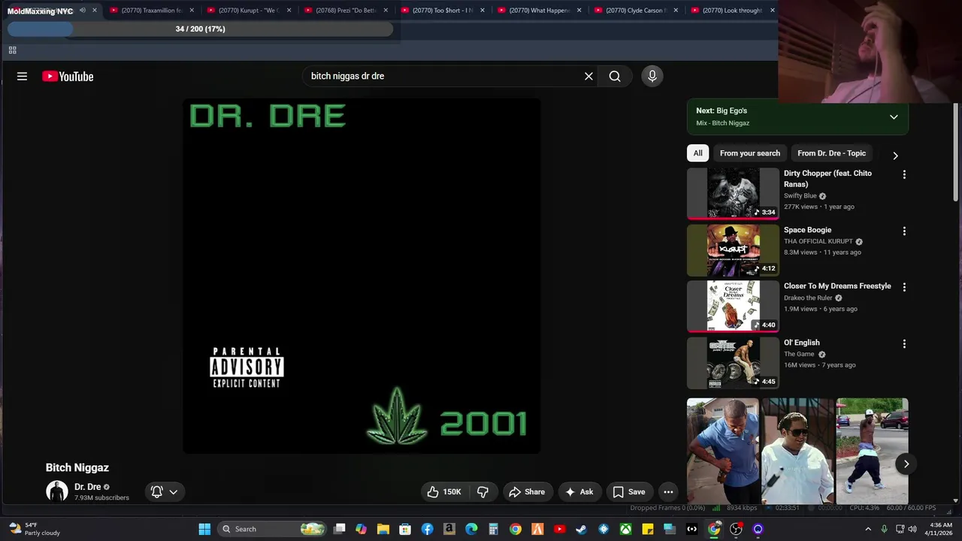Expand the Next: Big Ego's mix panel
962x541 pixels.
[894, 116]
